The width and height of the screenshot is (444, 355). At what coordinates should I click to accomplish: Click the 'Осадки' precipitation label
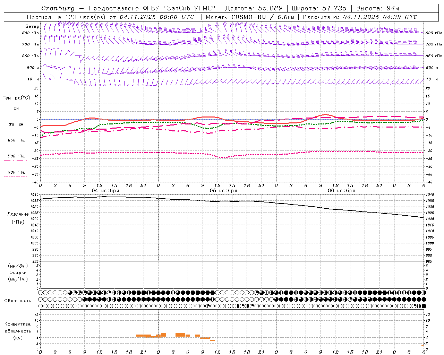pos(18,272)
